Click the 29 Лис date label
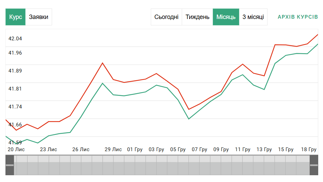Image resolution: width=323 pixels, height=182 pixels. (x=113, y=149)
